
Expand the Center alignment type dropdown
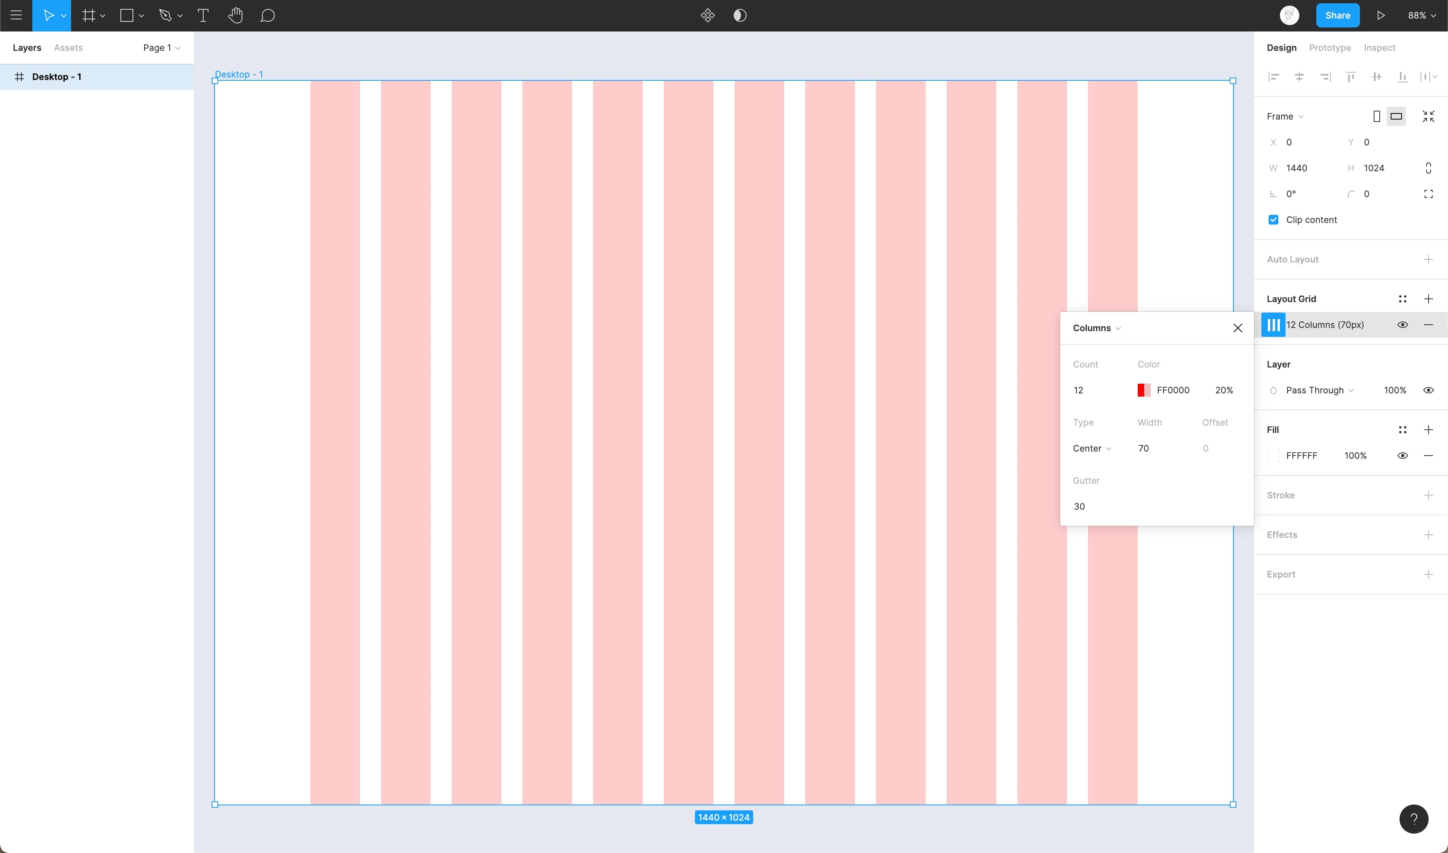click(1092, 448)
